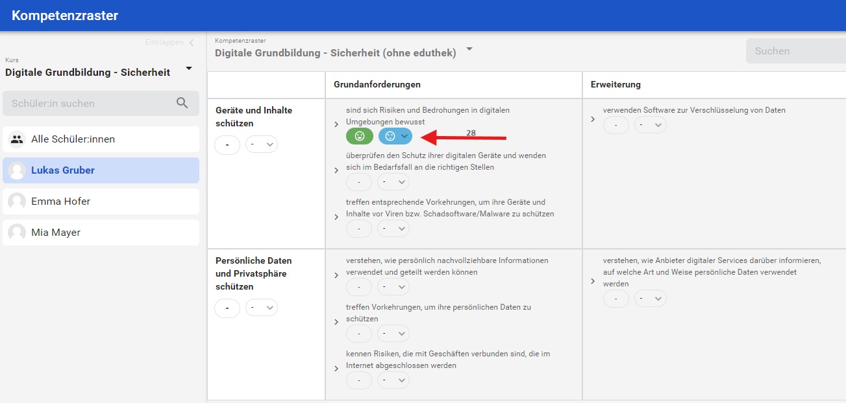Viewport: 846px width, 403px height.
Task: Click Emma Hofer's avatar icon
Action: point(17,201)
